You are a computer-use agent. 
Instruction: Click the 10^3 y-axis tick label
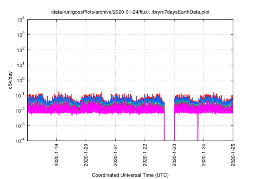point(20,35)
